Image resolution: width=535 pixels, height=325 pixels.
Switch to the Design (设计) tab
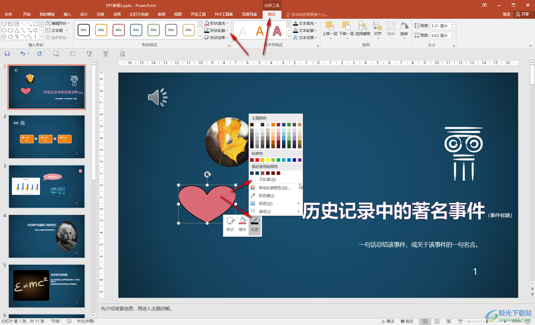pos(84,14)
